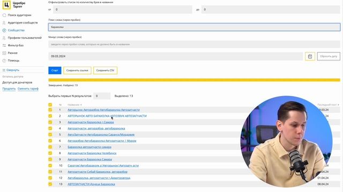
Task: Open the Саратов Автобарахолка Авторынок link
Action: click(x=103, y=165)
